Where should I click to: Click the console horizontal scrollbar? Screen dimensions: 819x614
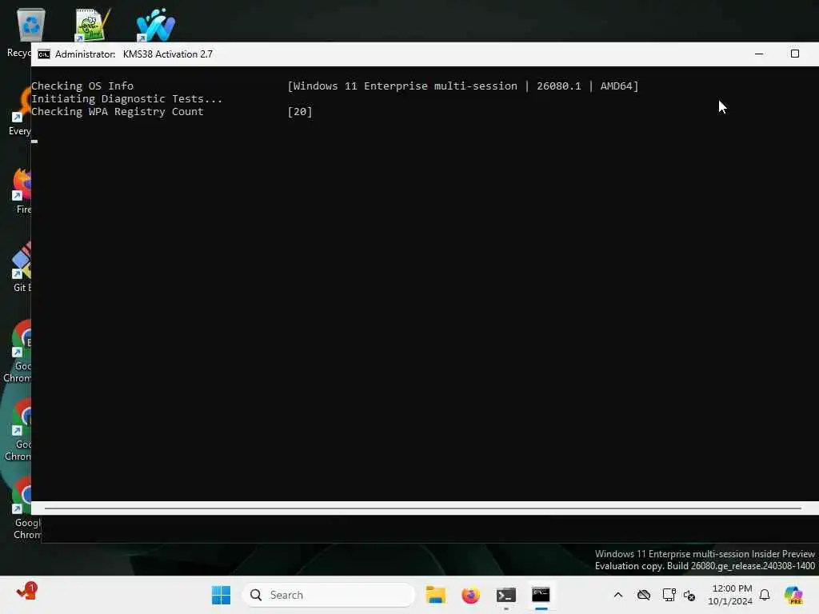[423, 508]
